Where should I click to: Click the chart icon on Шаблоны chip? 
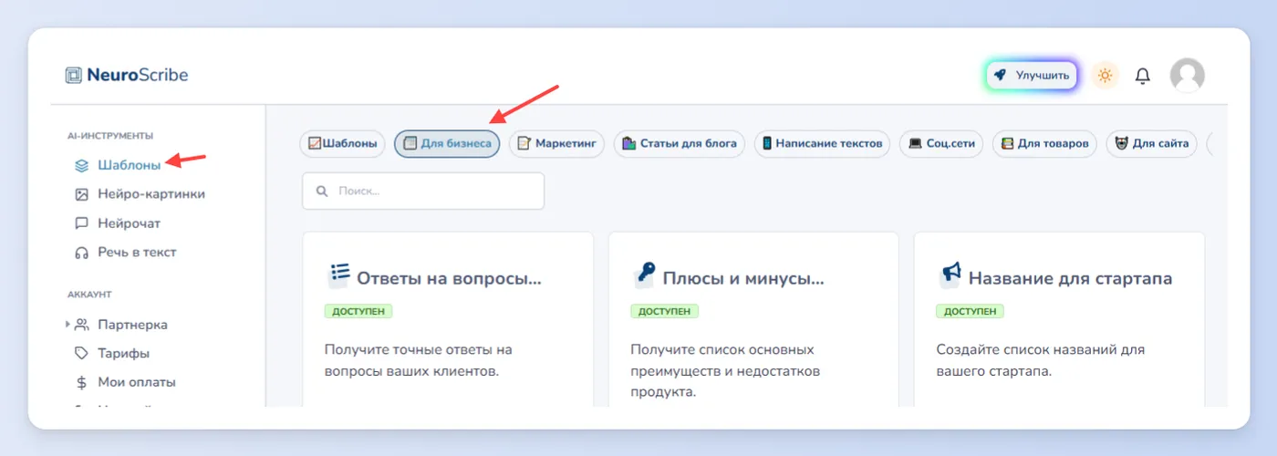315,144
